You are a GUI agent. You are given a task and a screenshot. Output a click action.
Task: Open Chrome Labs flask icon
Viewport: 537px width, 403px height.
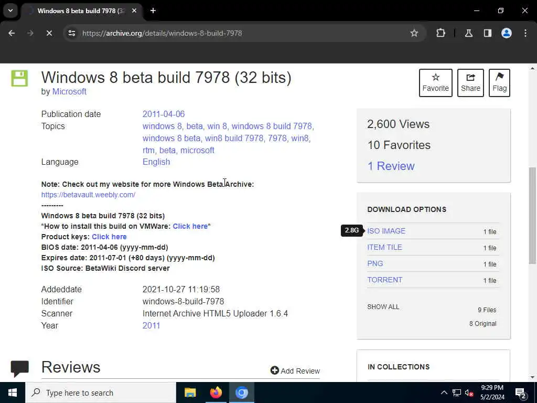tap(469, 33)
